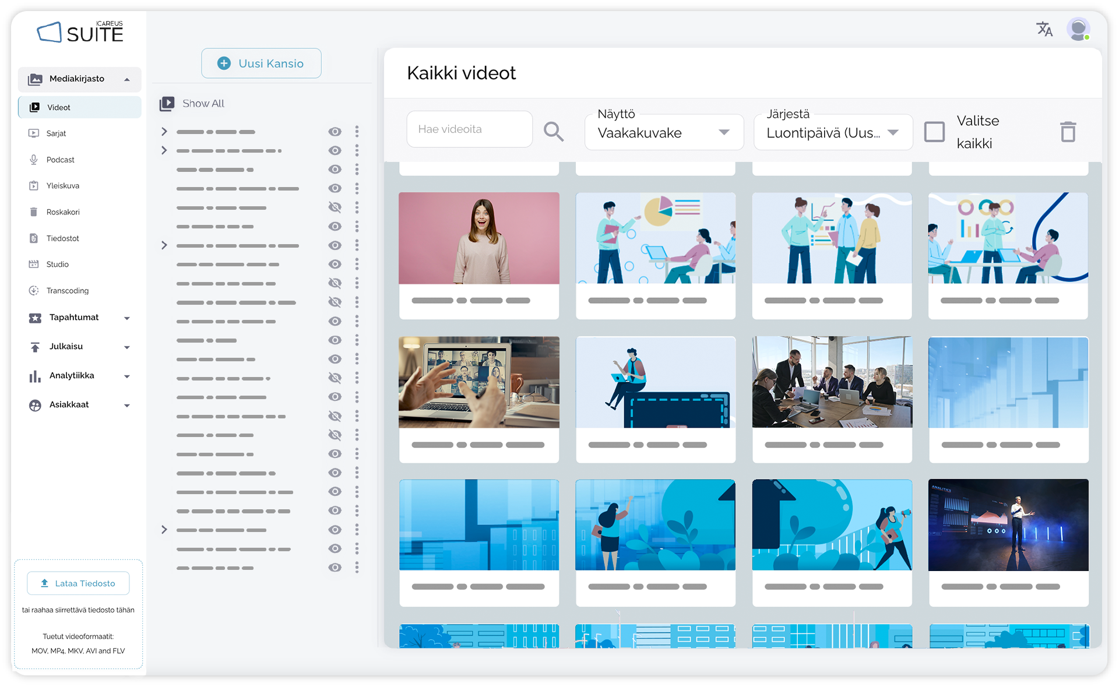This screenshot has width=1119, height=687.
Task: Open the Näyttö Vaakakuvake dropdown
Action: pyautogui.click(x=664, y=132)
